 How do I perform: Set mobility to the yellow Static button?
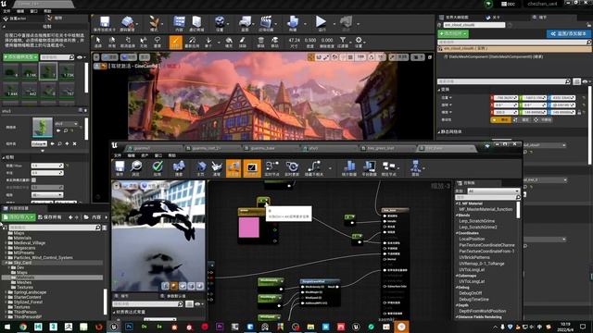[501, 119]
